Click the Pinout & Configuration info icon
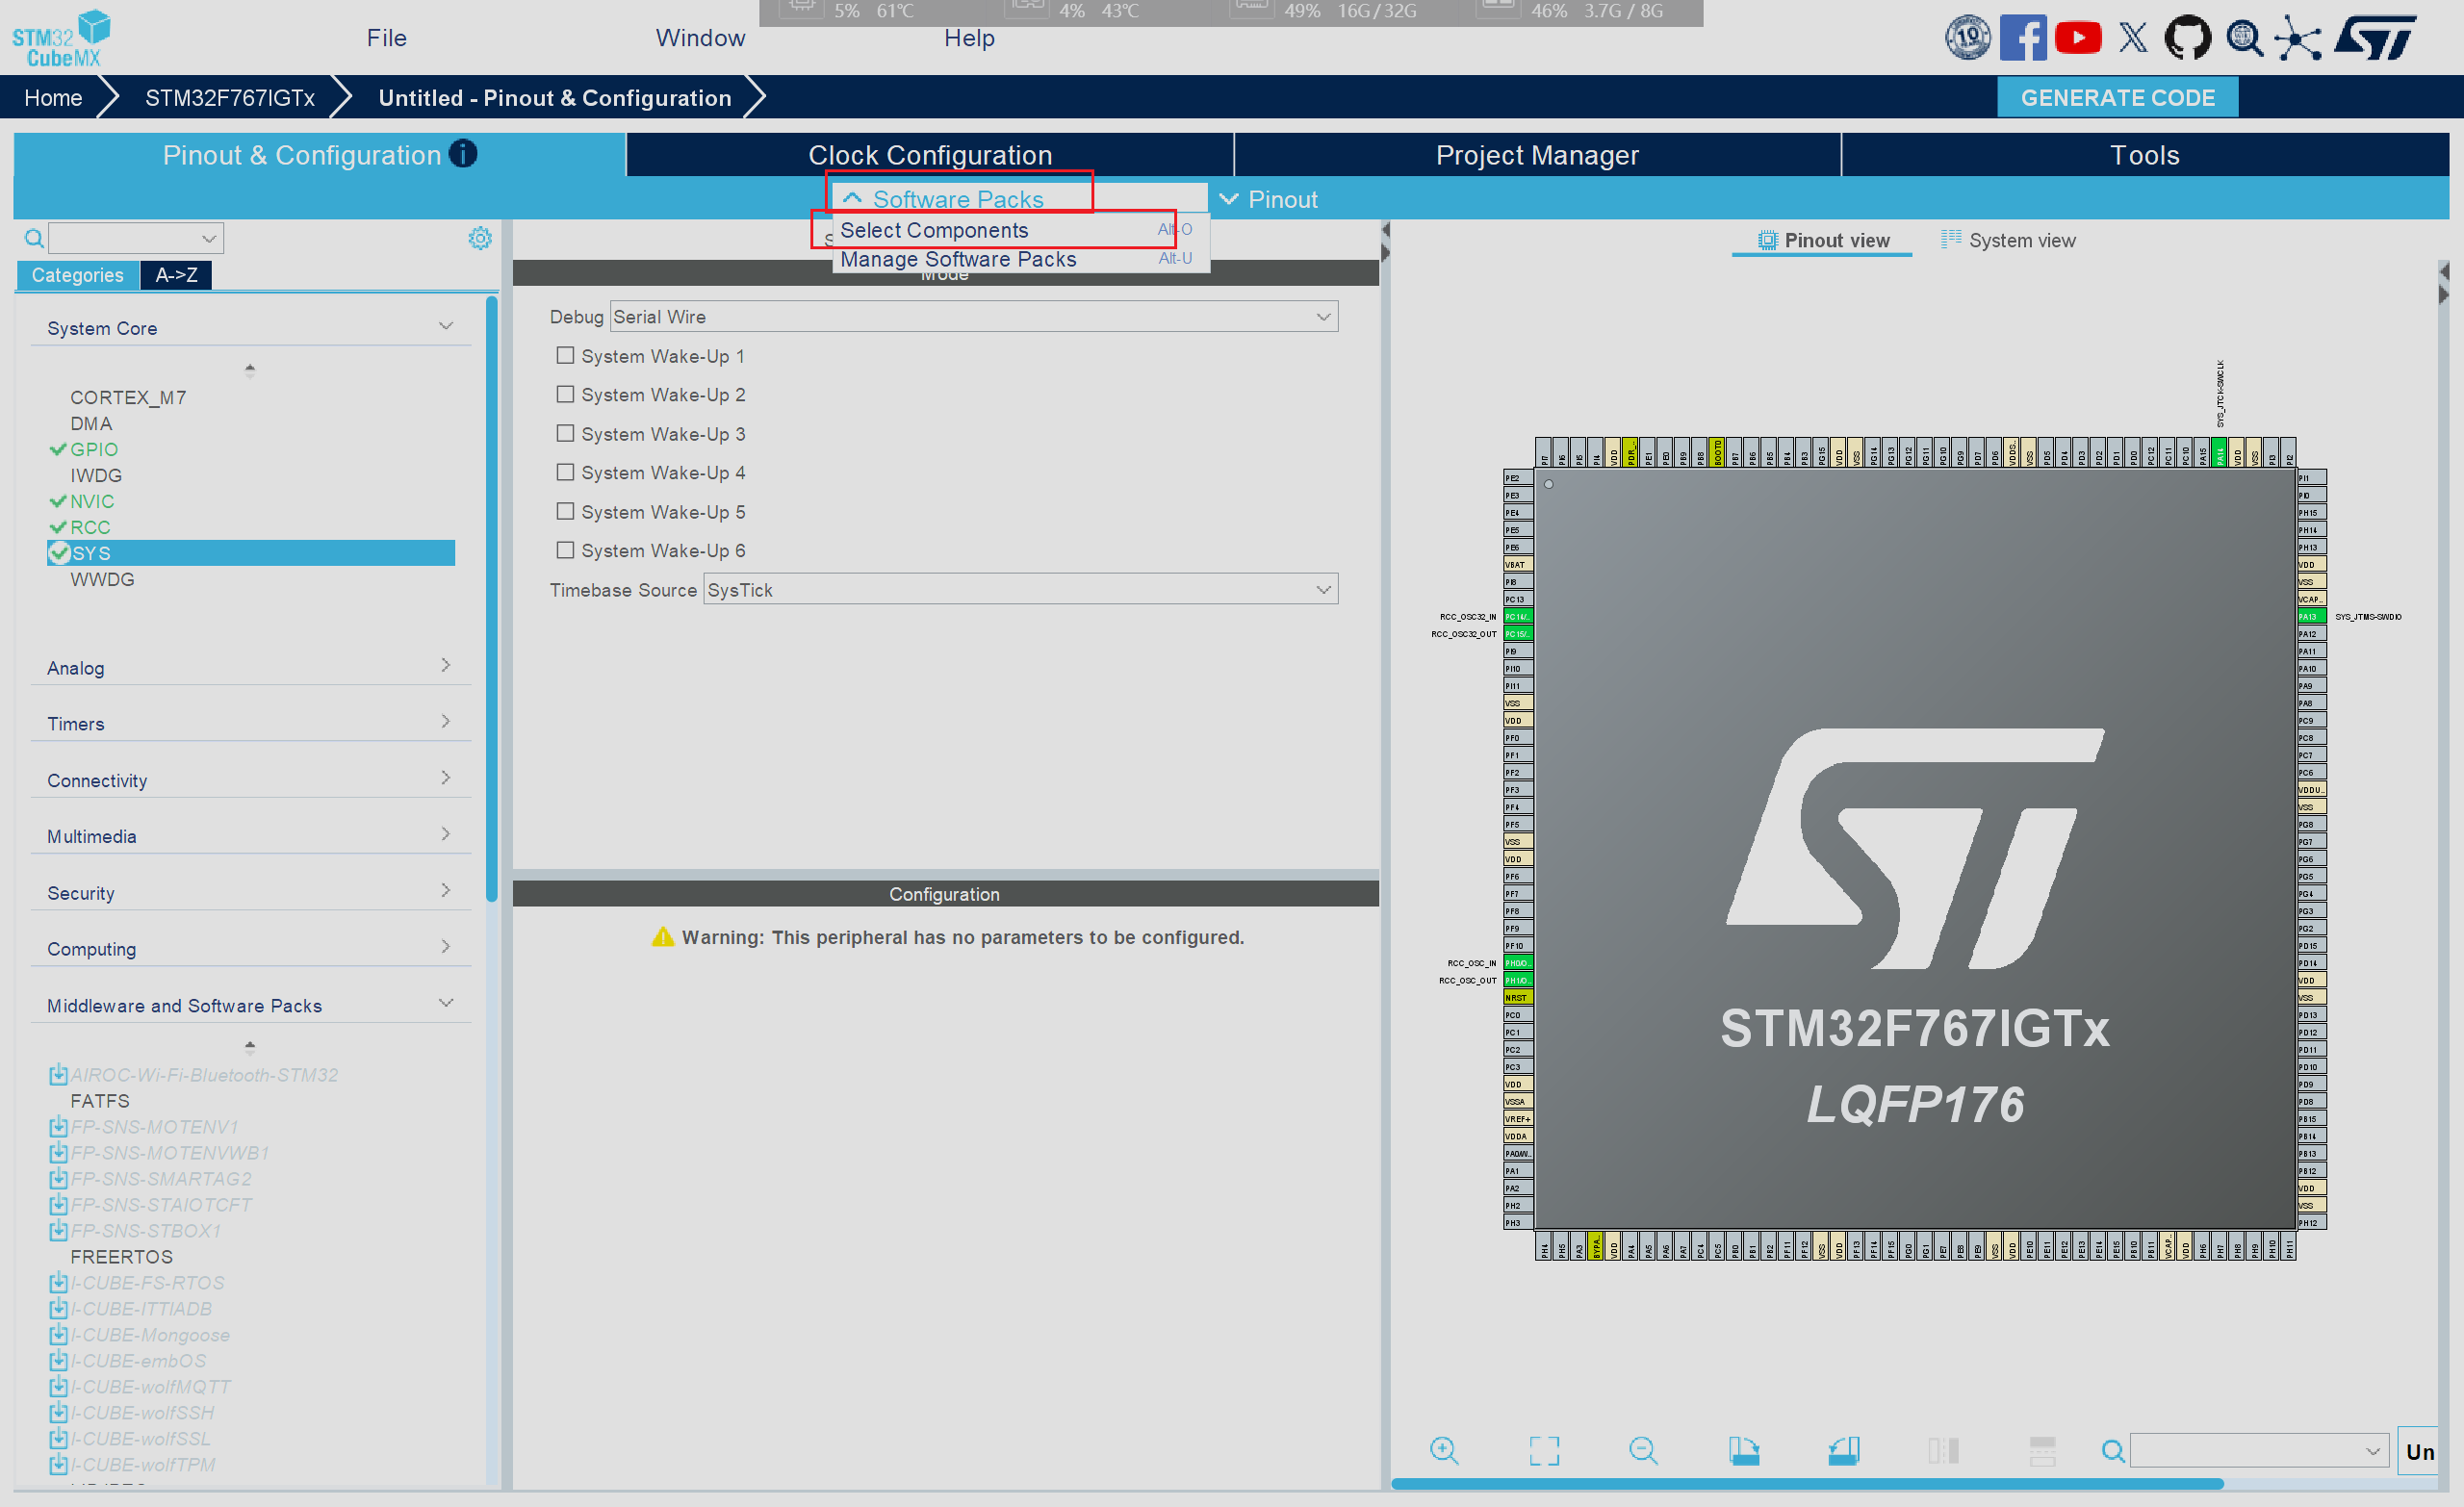This screenshot has width=2464, height=1507. coord(463,153)
